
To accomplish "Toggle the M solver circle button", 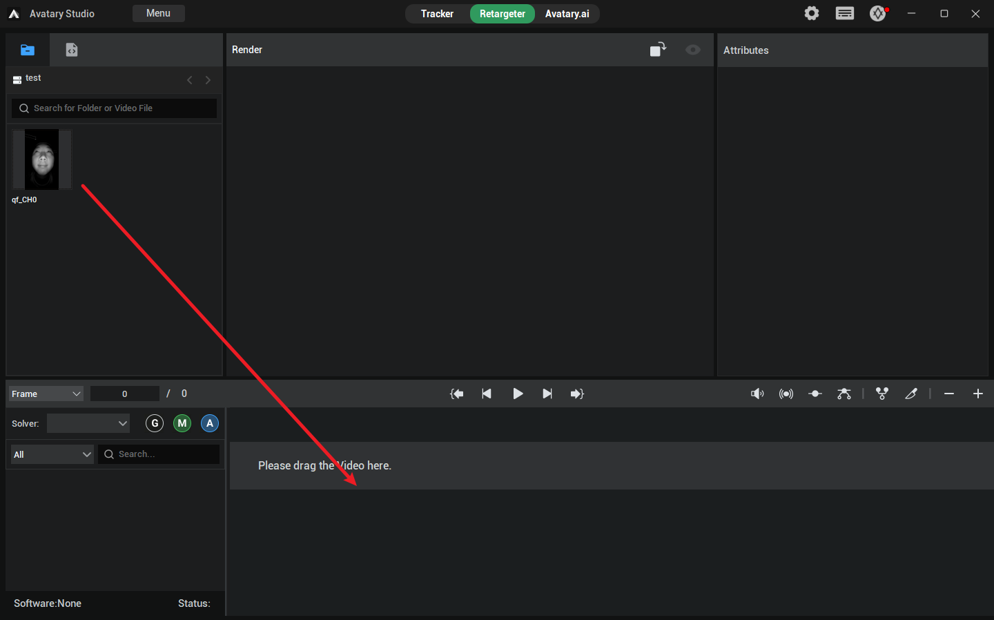I will [182, 423].
